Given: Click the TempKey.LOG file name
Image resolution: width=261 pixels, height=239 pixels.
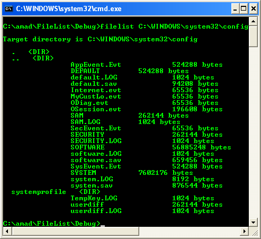Looking at the screenshot, I should [x=94, y=198].
